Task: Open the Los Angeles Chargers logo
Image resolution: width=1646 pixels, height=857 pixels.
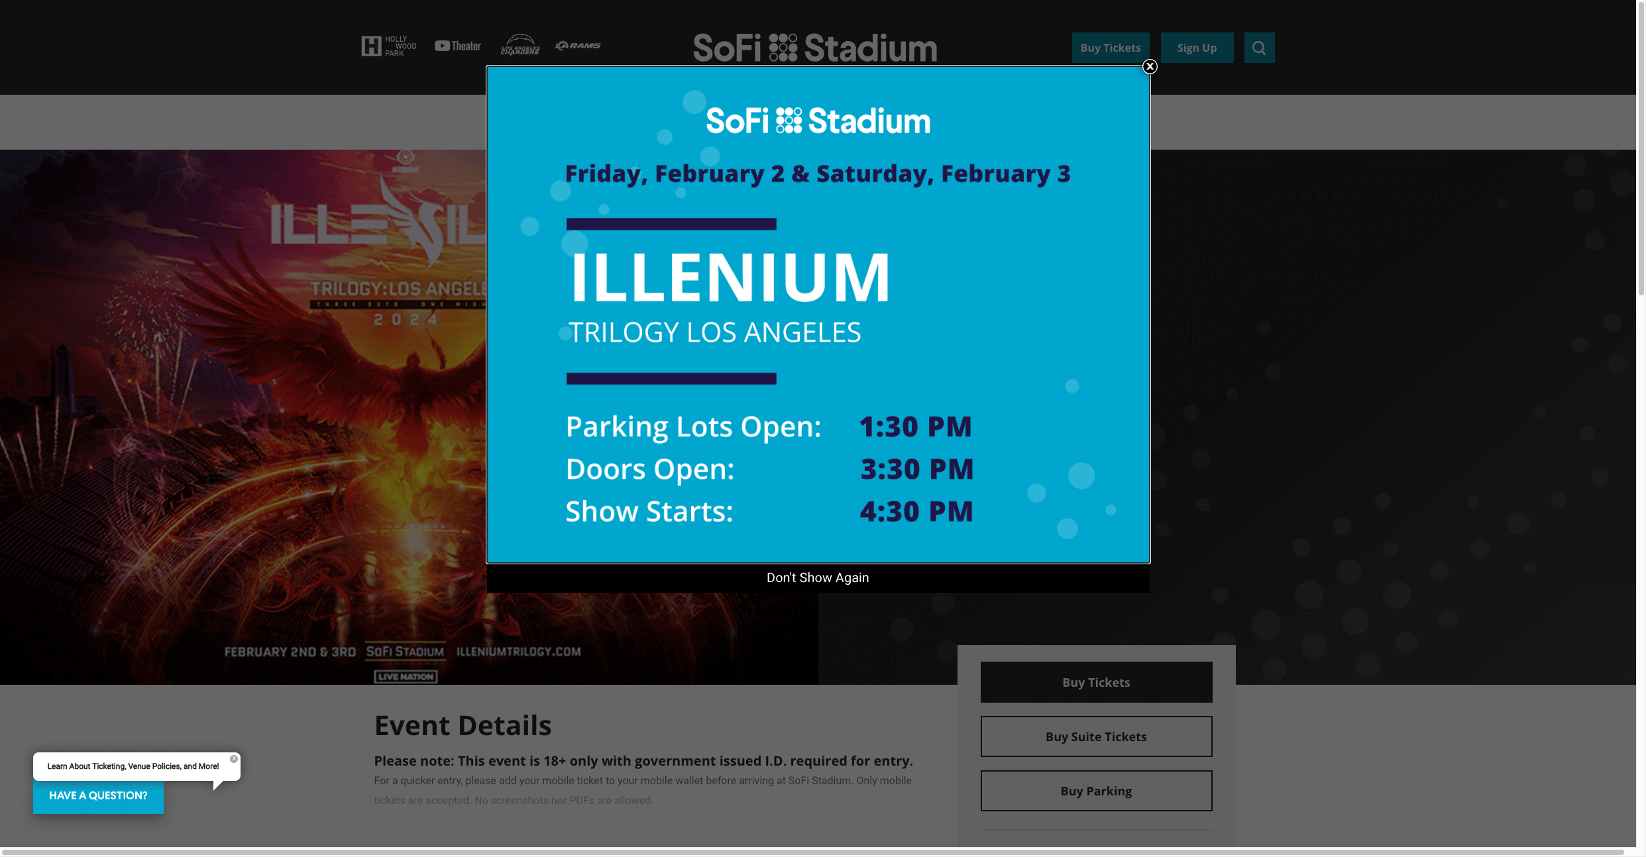Action: (x=520, y=44)
